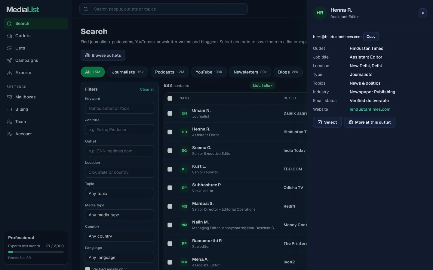This screenshot has height=270, width=433.
Task: Copy the hindustantimes.com email address
Action: (371, 37)
